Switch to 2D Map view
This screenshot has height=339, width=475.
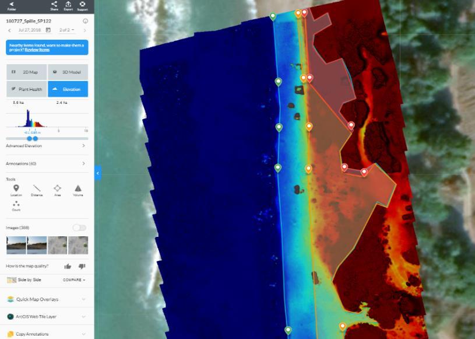tap(27, 72)
